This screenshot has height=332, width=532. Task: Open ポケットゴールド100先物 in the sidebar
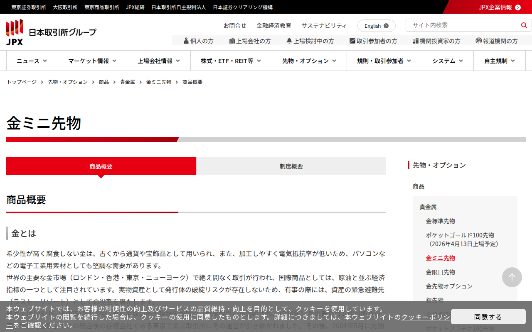(463, 239)
